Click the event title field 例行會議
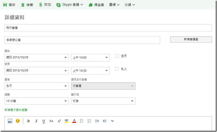Screen dimensions: 217x132 [x=108, y=28]
